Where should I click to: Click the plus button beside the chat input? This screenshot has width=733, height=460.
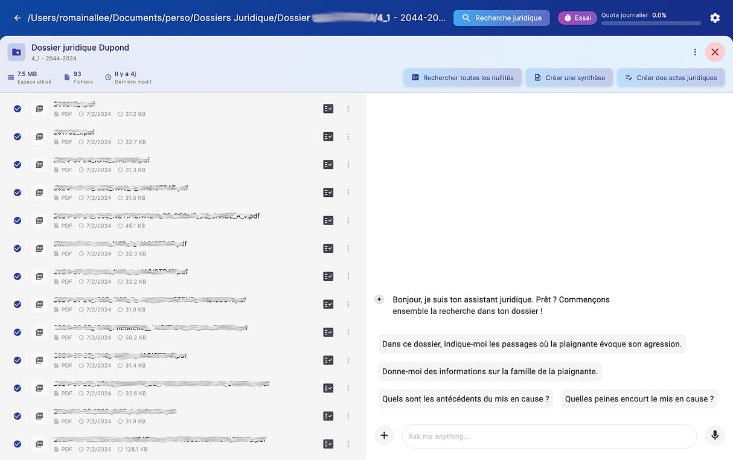point(384,435)
